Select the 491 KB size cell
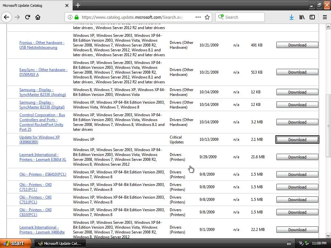Screen dimensions: 331x248 [x=256, y=45]
